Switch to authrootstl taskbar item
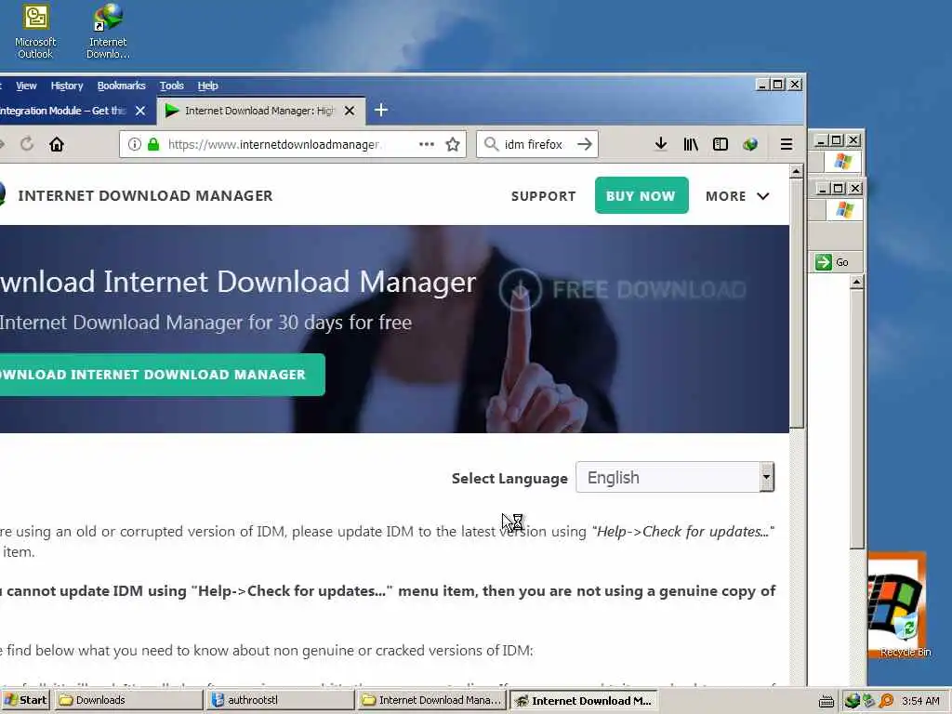The image size is (952, 714). tap(280, 700)
